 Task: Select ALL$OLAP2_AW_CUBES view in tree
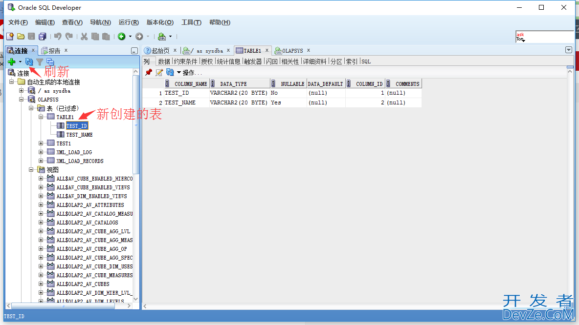(83, 284)
